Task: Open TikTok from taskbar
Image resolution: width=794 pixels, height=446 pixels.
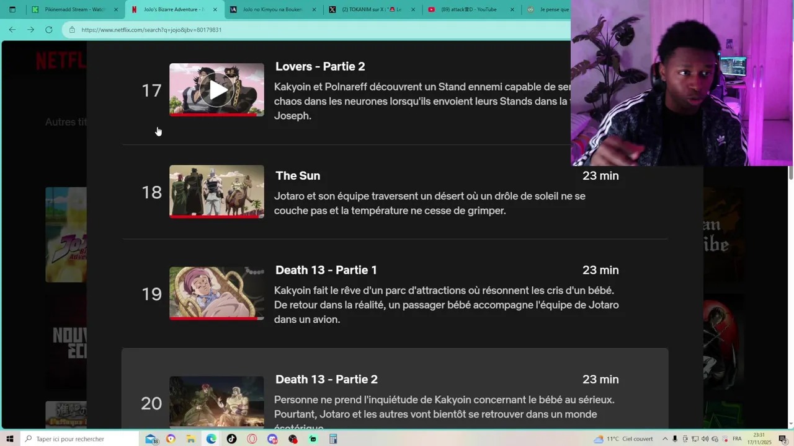Action: tap(231, 439)
